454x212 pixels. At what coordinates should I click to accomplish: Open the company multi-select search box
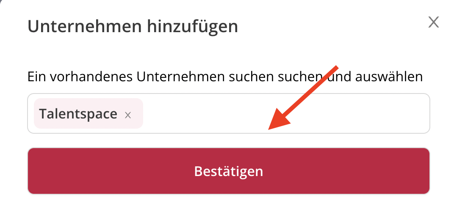pos(228,113)
